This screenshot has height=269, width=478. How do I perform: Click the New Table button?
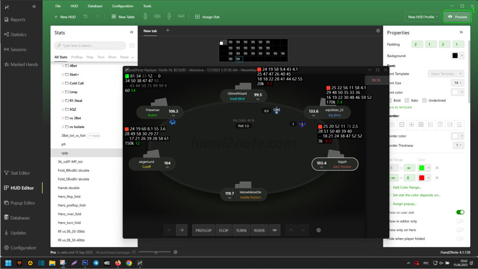(x=123, y=17)
